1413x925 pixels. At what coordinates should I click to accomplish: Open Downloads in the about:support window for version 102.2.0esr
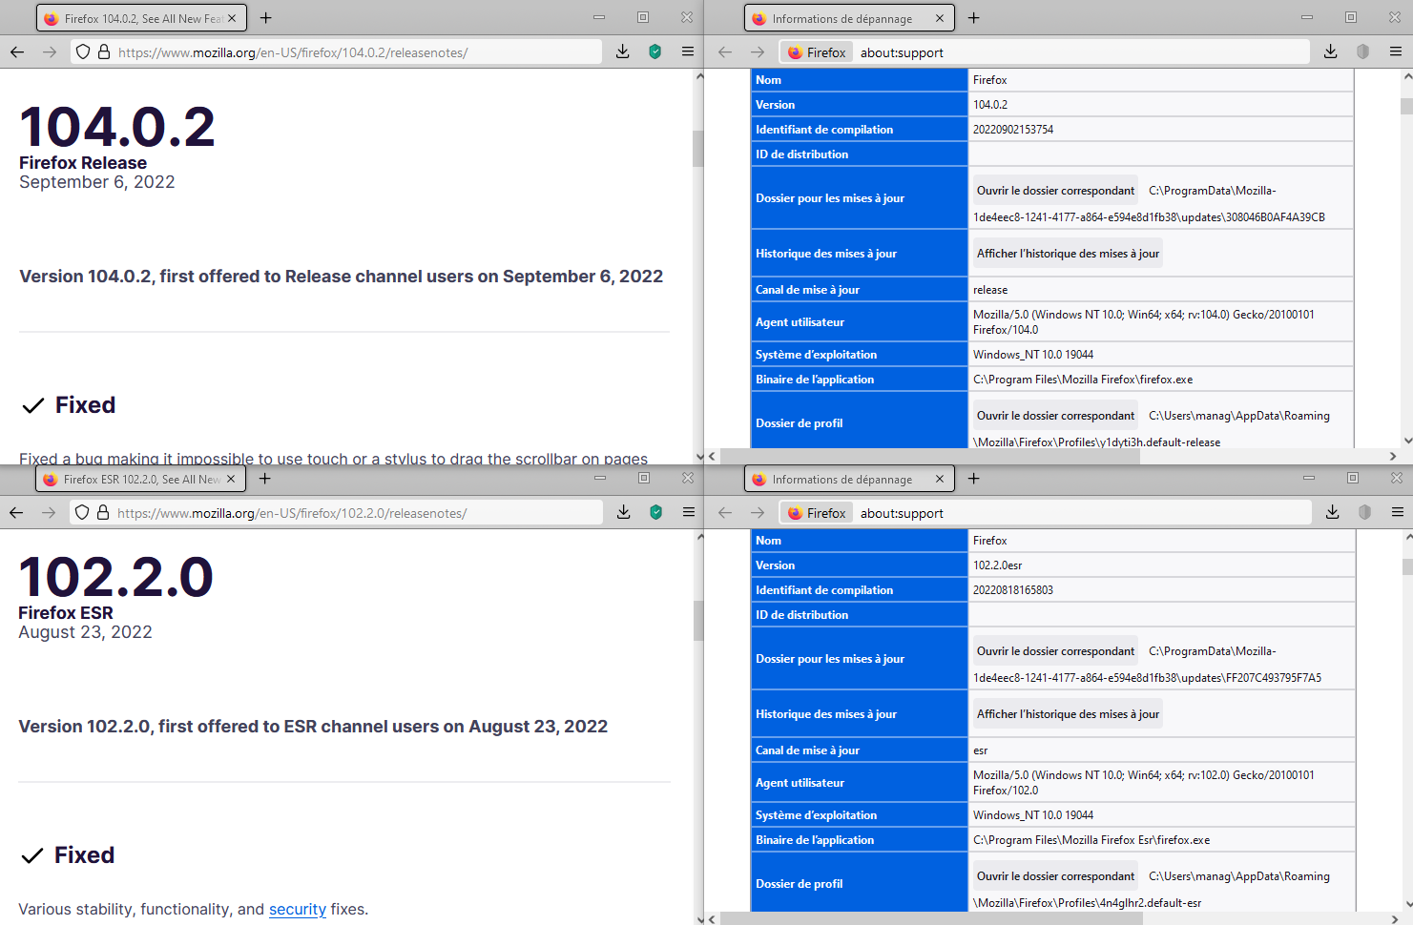coord(1333,513)
